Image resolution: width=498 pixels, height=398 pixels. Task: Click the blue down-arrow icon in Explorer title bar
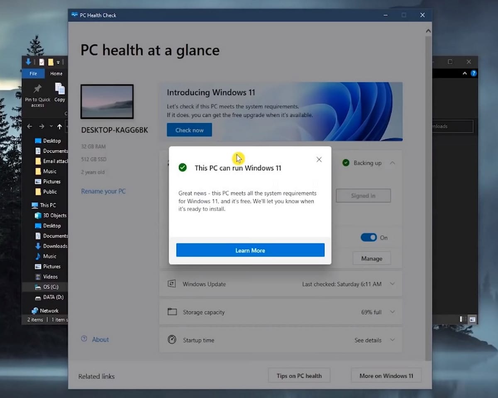[28, 62]
